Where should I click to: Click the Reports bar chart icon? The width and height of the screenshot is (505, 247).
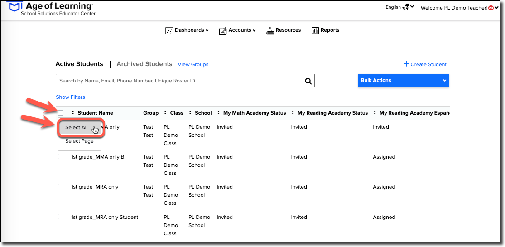[x=315, y=31]
